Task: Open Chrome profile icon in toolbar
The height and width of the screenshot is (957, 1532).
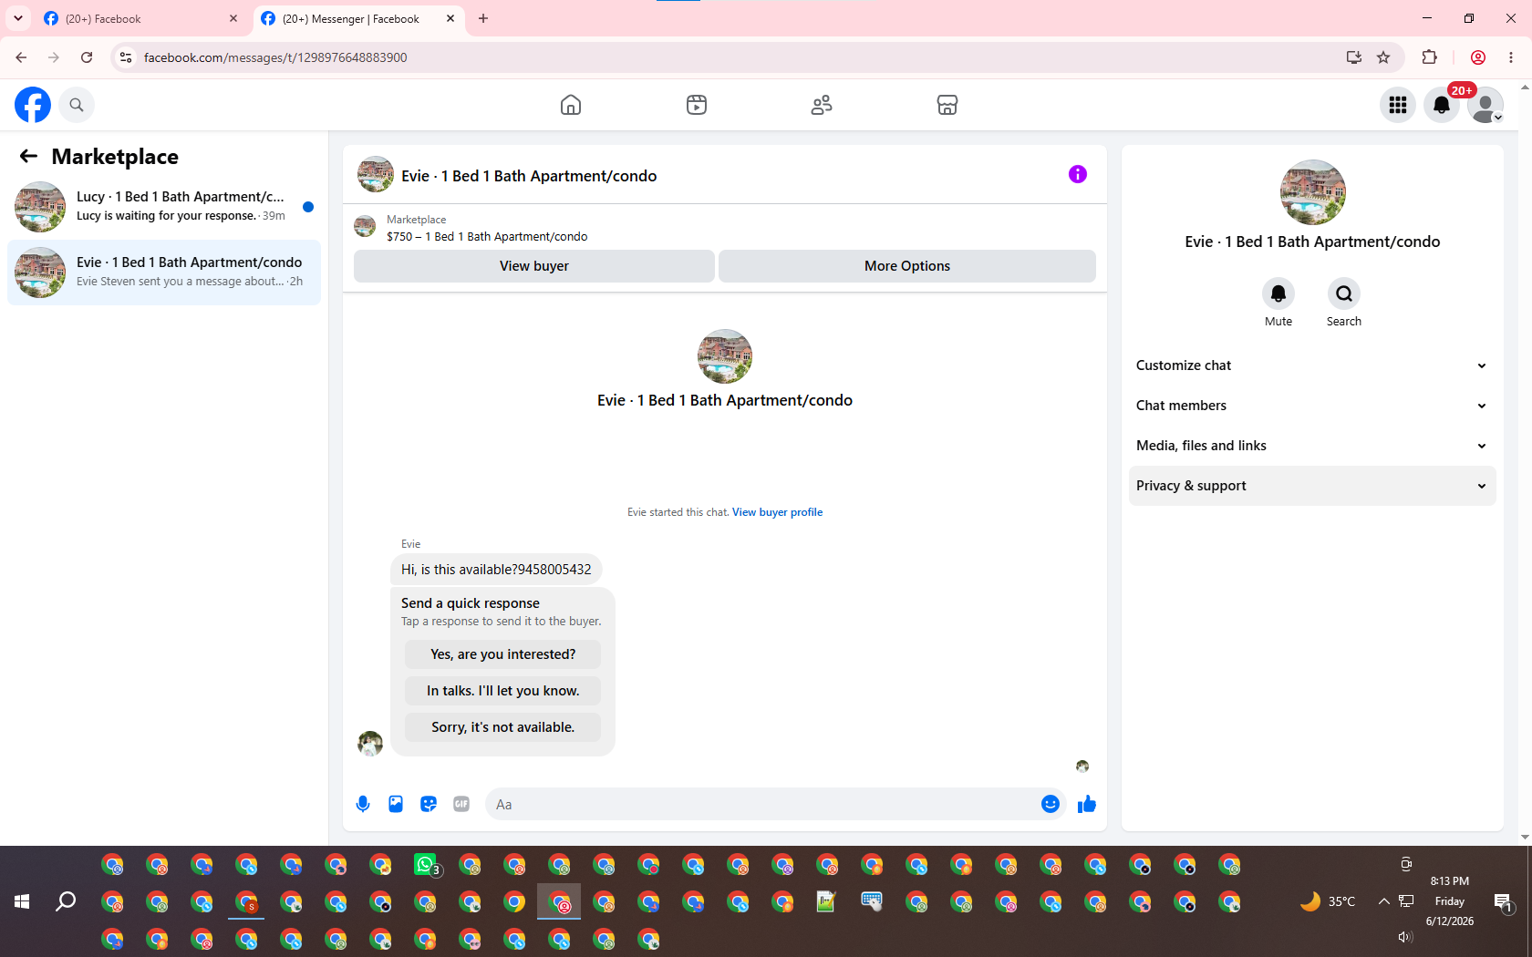Action: pos(1478,57)
